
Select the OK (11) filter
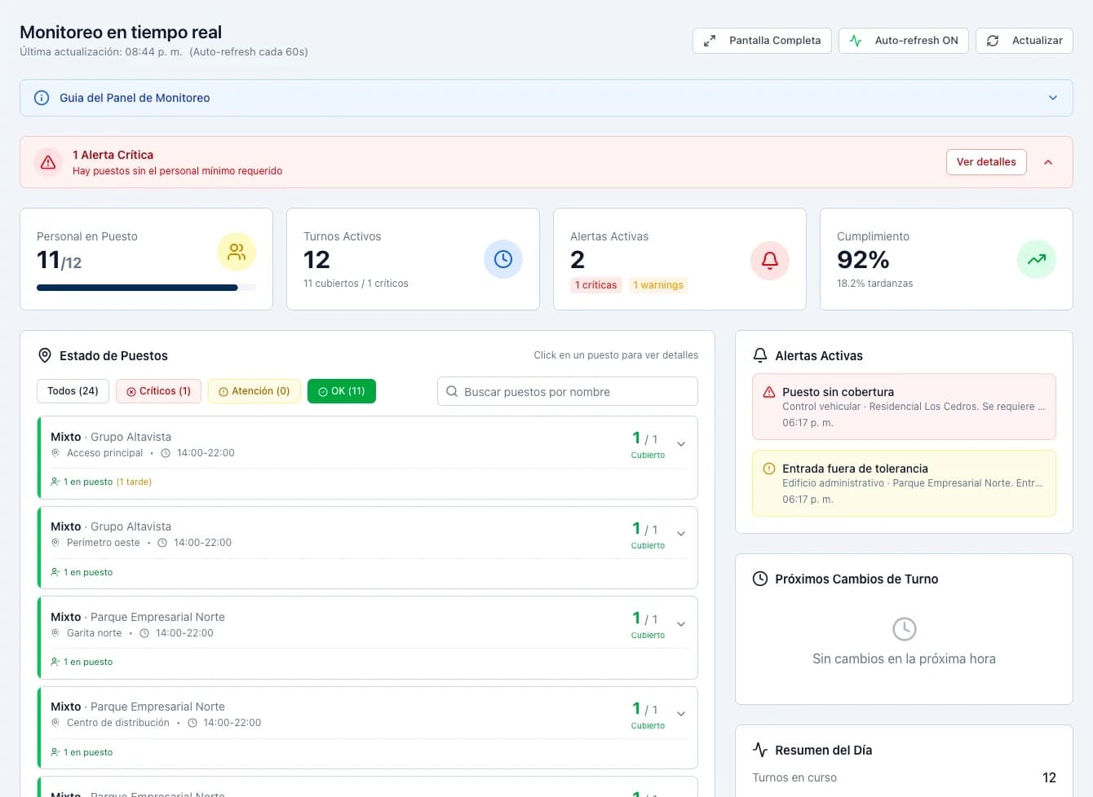[342, 391]
